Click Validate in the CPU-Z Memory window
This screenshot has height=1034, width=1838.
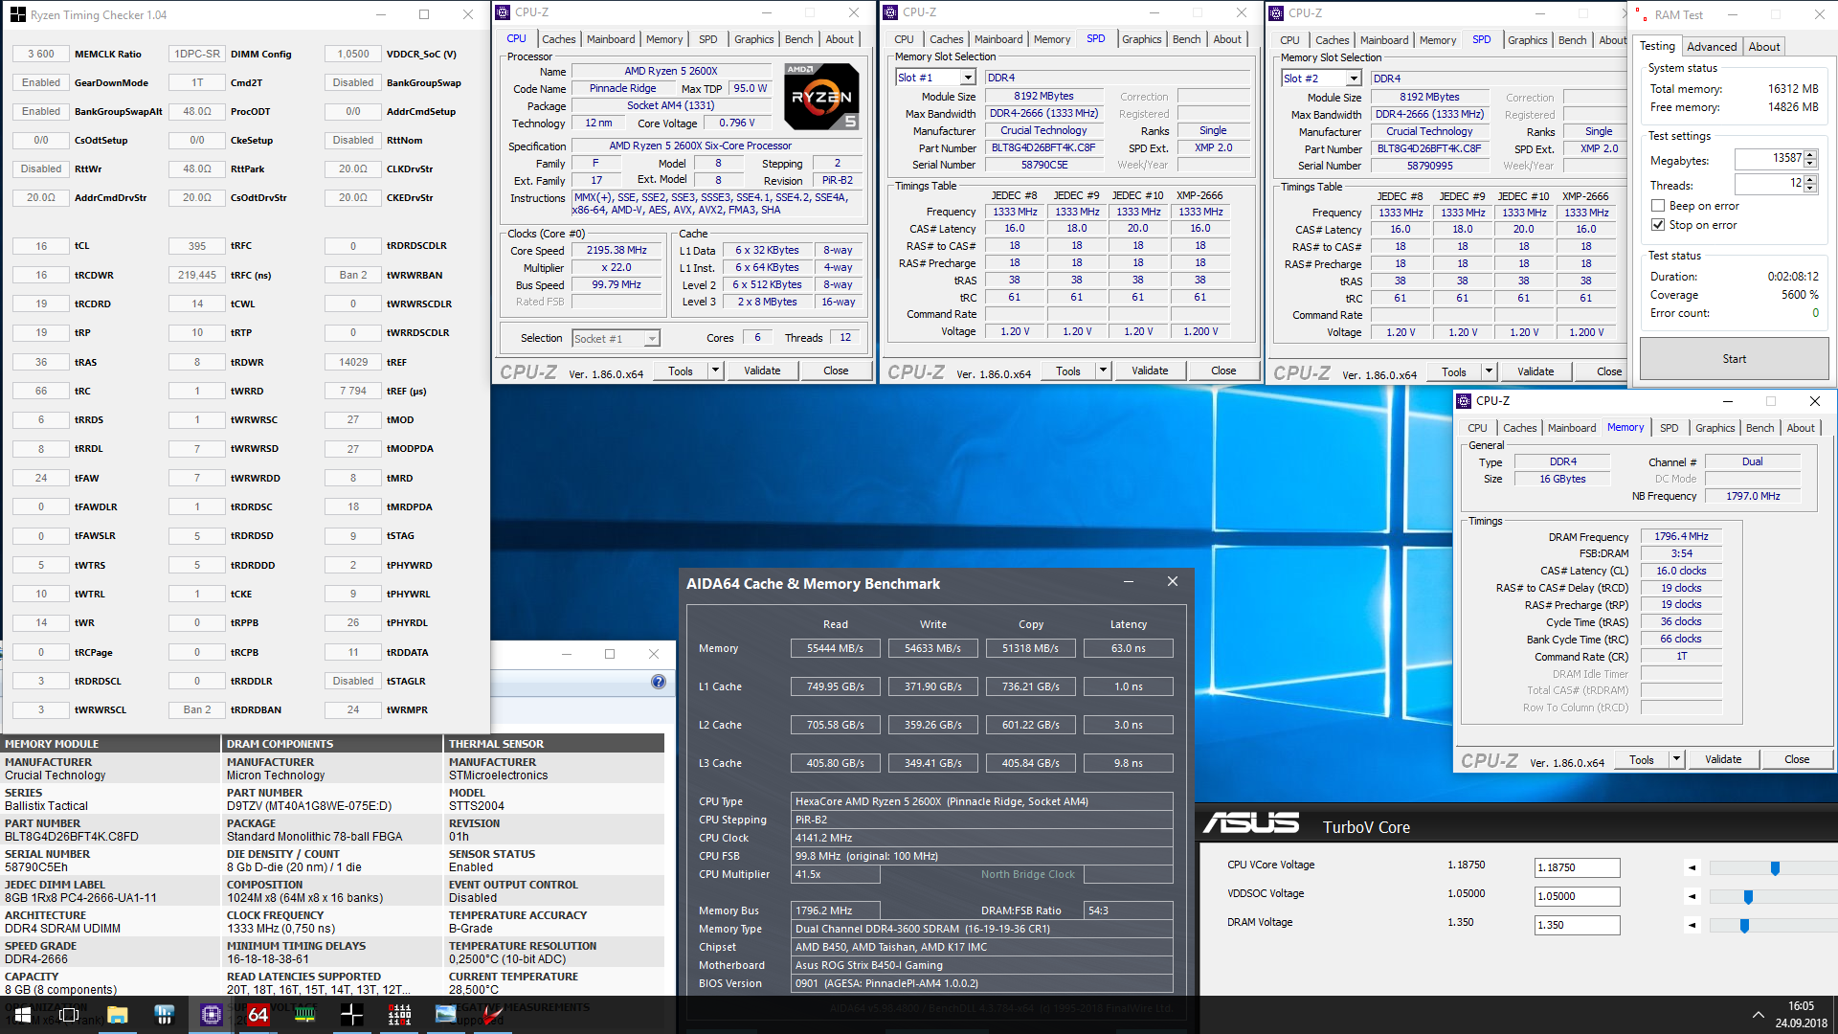1723,759
